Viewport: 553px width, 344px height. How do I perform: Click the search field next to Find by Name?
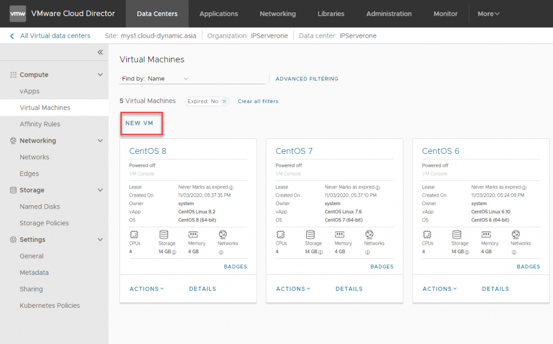227,79
